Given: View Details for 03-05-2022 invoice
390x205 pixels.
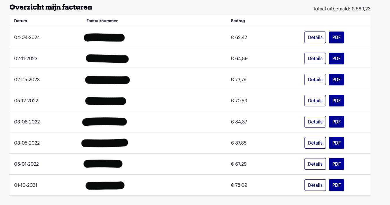Looking at the screenshot, I should [x=315, y=143].
